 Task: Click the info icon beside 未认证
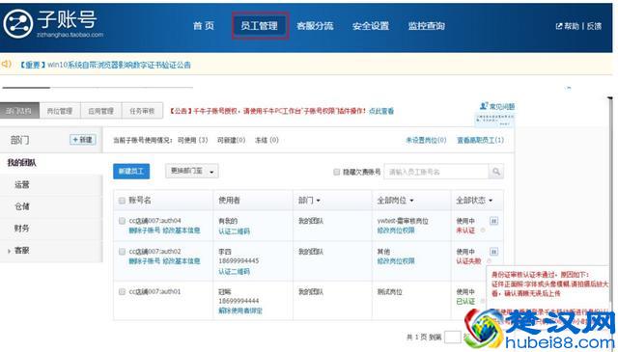pos(483,230)
